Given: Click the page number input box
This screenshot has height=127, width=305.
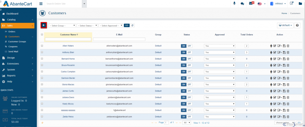Looking at the screenshot, I should click(166, 123).
